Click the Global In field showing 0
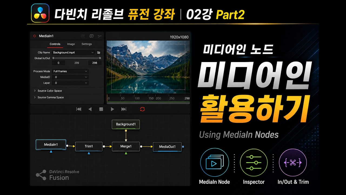346x195 pixels. click(x=58, y=63)
